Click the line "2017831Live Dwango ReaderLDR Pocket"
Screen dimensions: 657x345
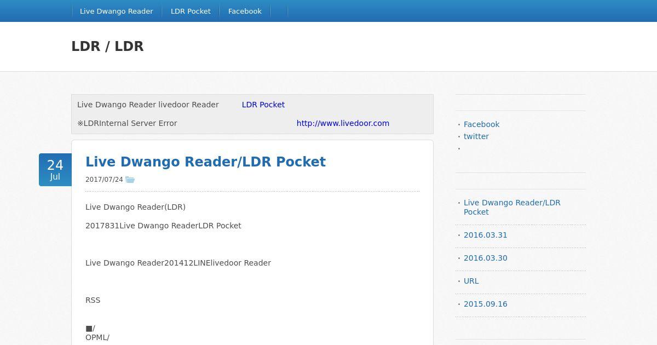163,226
